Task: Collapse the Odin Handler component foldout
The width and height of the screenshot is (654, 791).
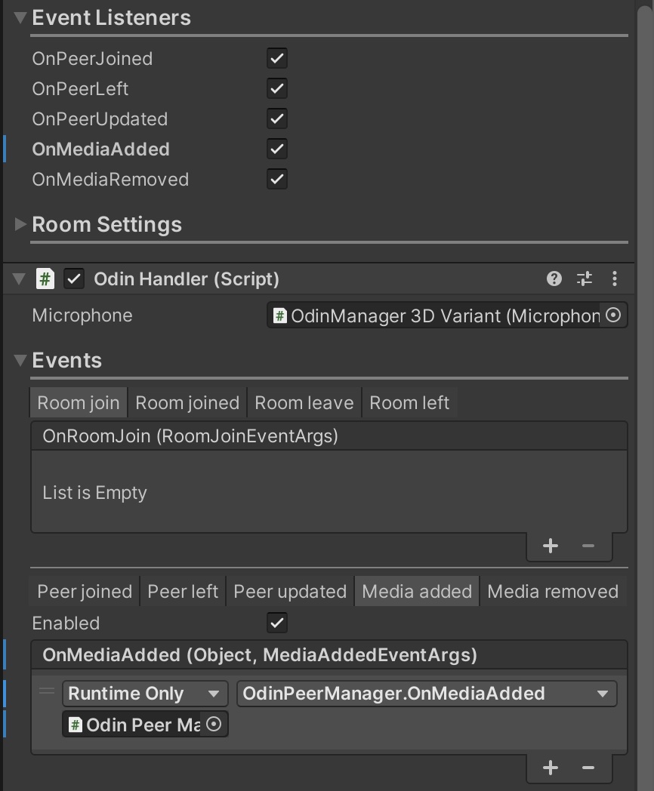Action: 19,279
